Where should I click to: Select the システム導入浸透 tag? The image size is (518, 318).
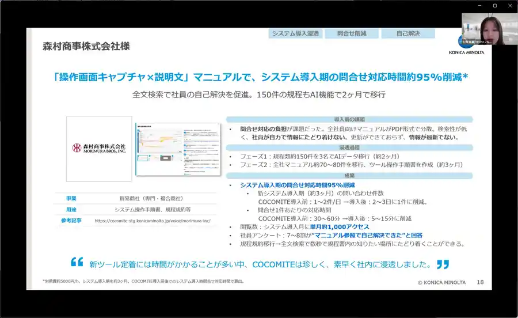coord(295,34)
